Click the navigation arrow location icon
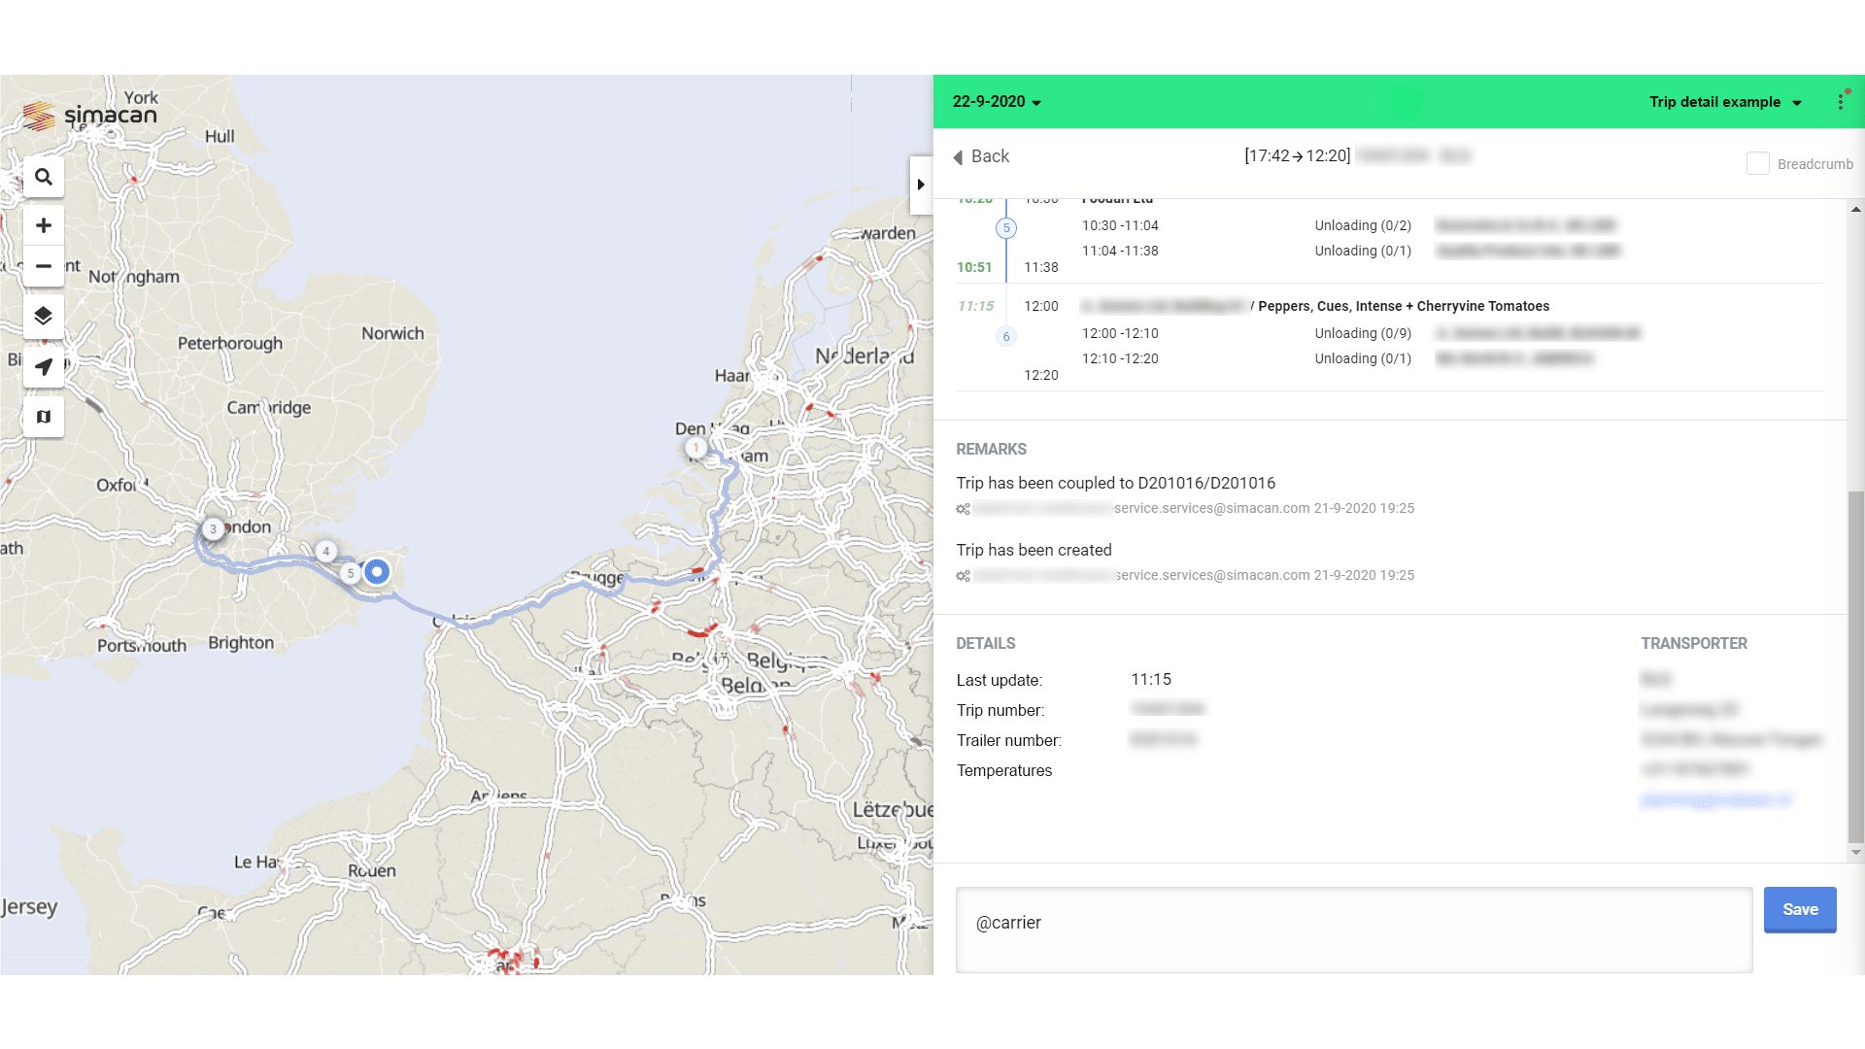This screenshot has width=1865, height=1049. pos(43,367)
